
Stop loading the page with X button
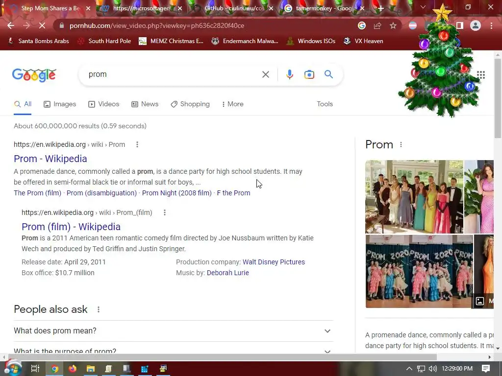42,25
